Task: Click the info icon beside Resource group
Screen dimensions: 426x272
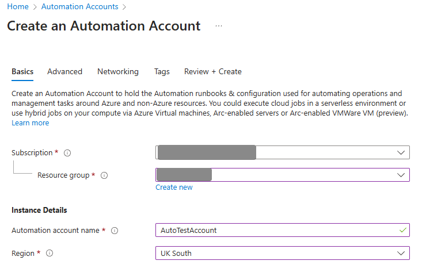Action: click(105, 175)
